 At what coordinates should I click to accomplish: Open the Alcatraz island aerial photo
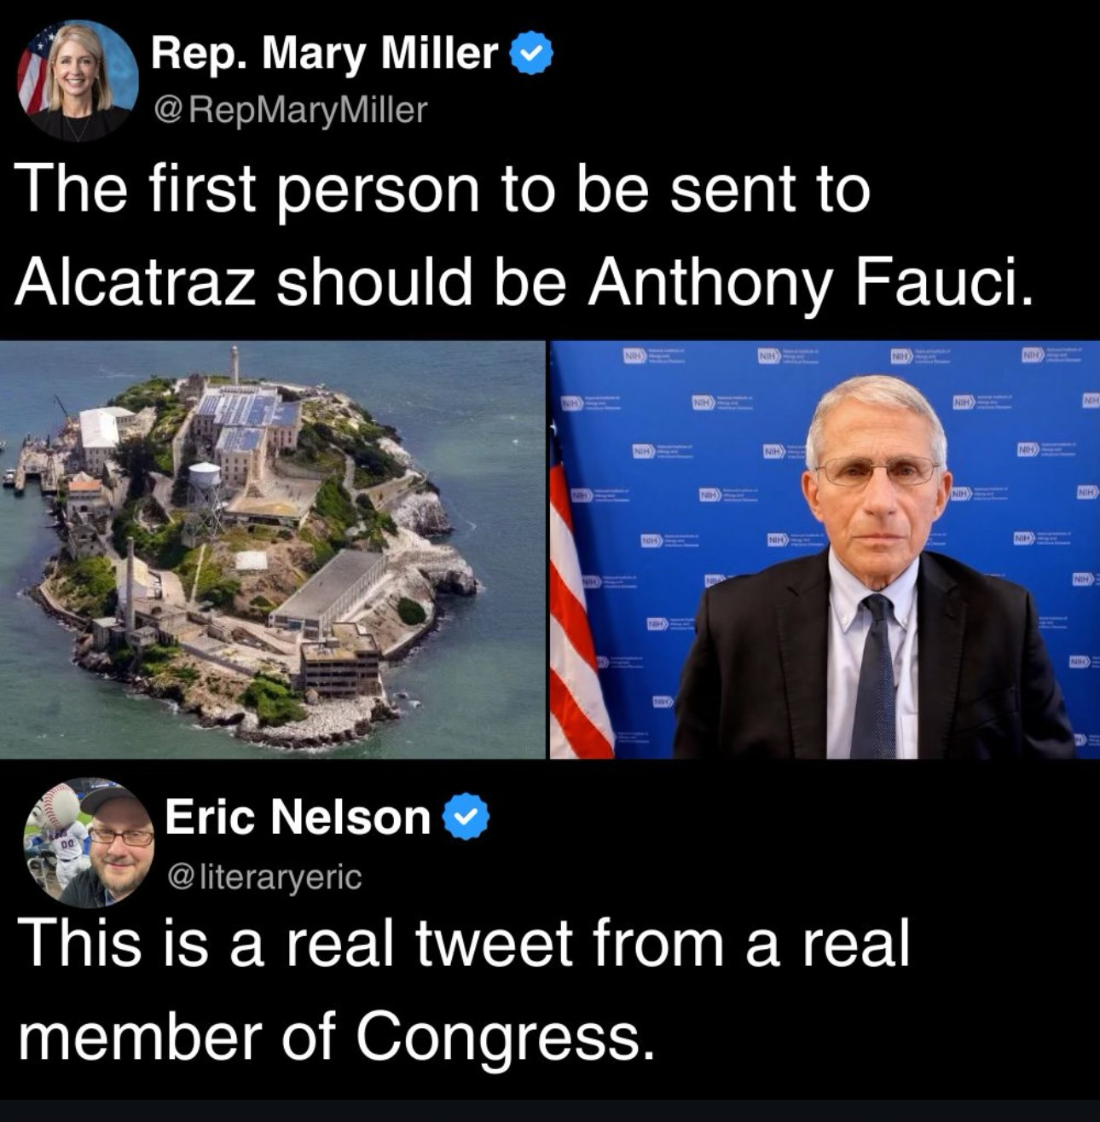(272, 549)
